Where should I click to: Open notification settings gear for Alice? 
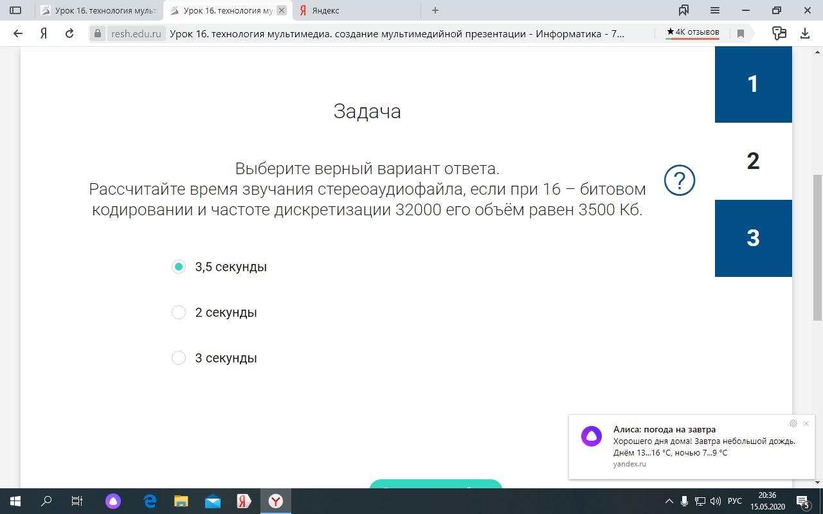coord(793,423)
